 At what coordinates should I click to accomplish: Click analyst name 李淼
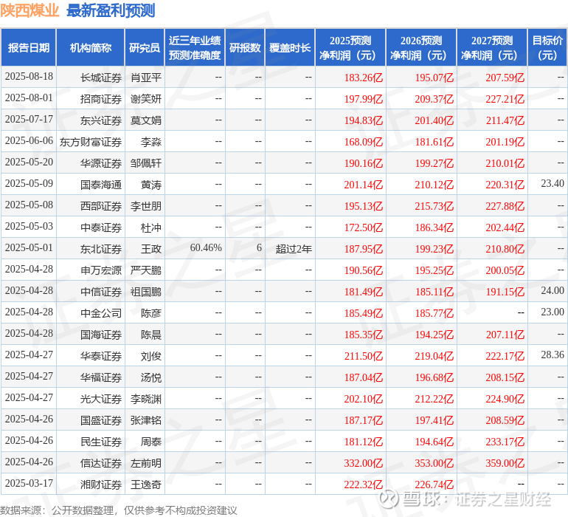point(151,142)
